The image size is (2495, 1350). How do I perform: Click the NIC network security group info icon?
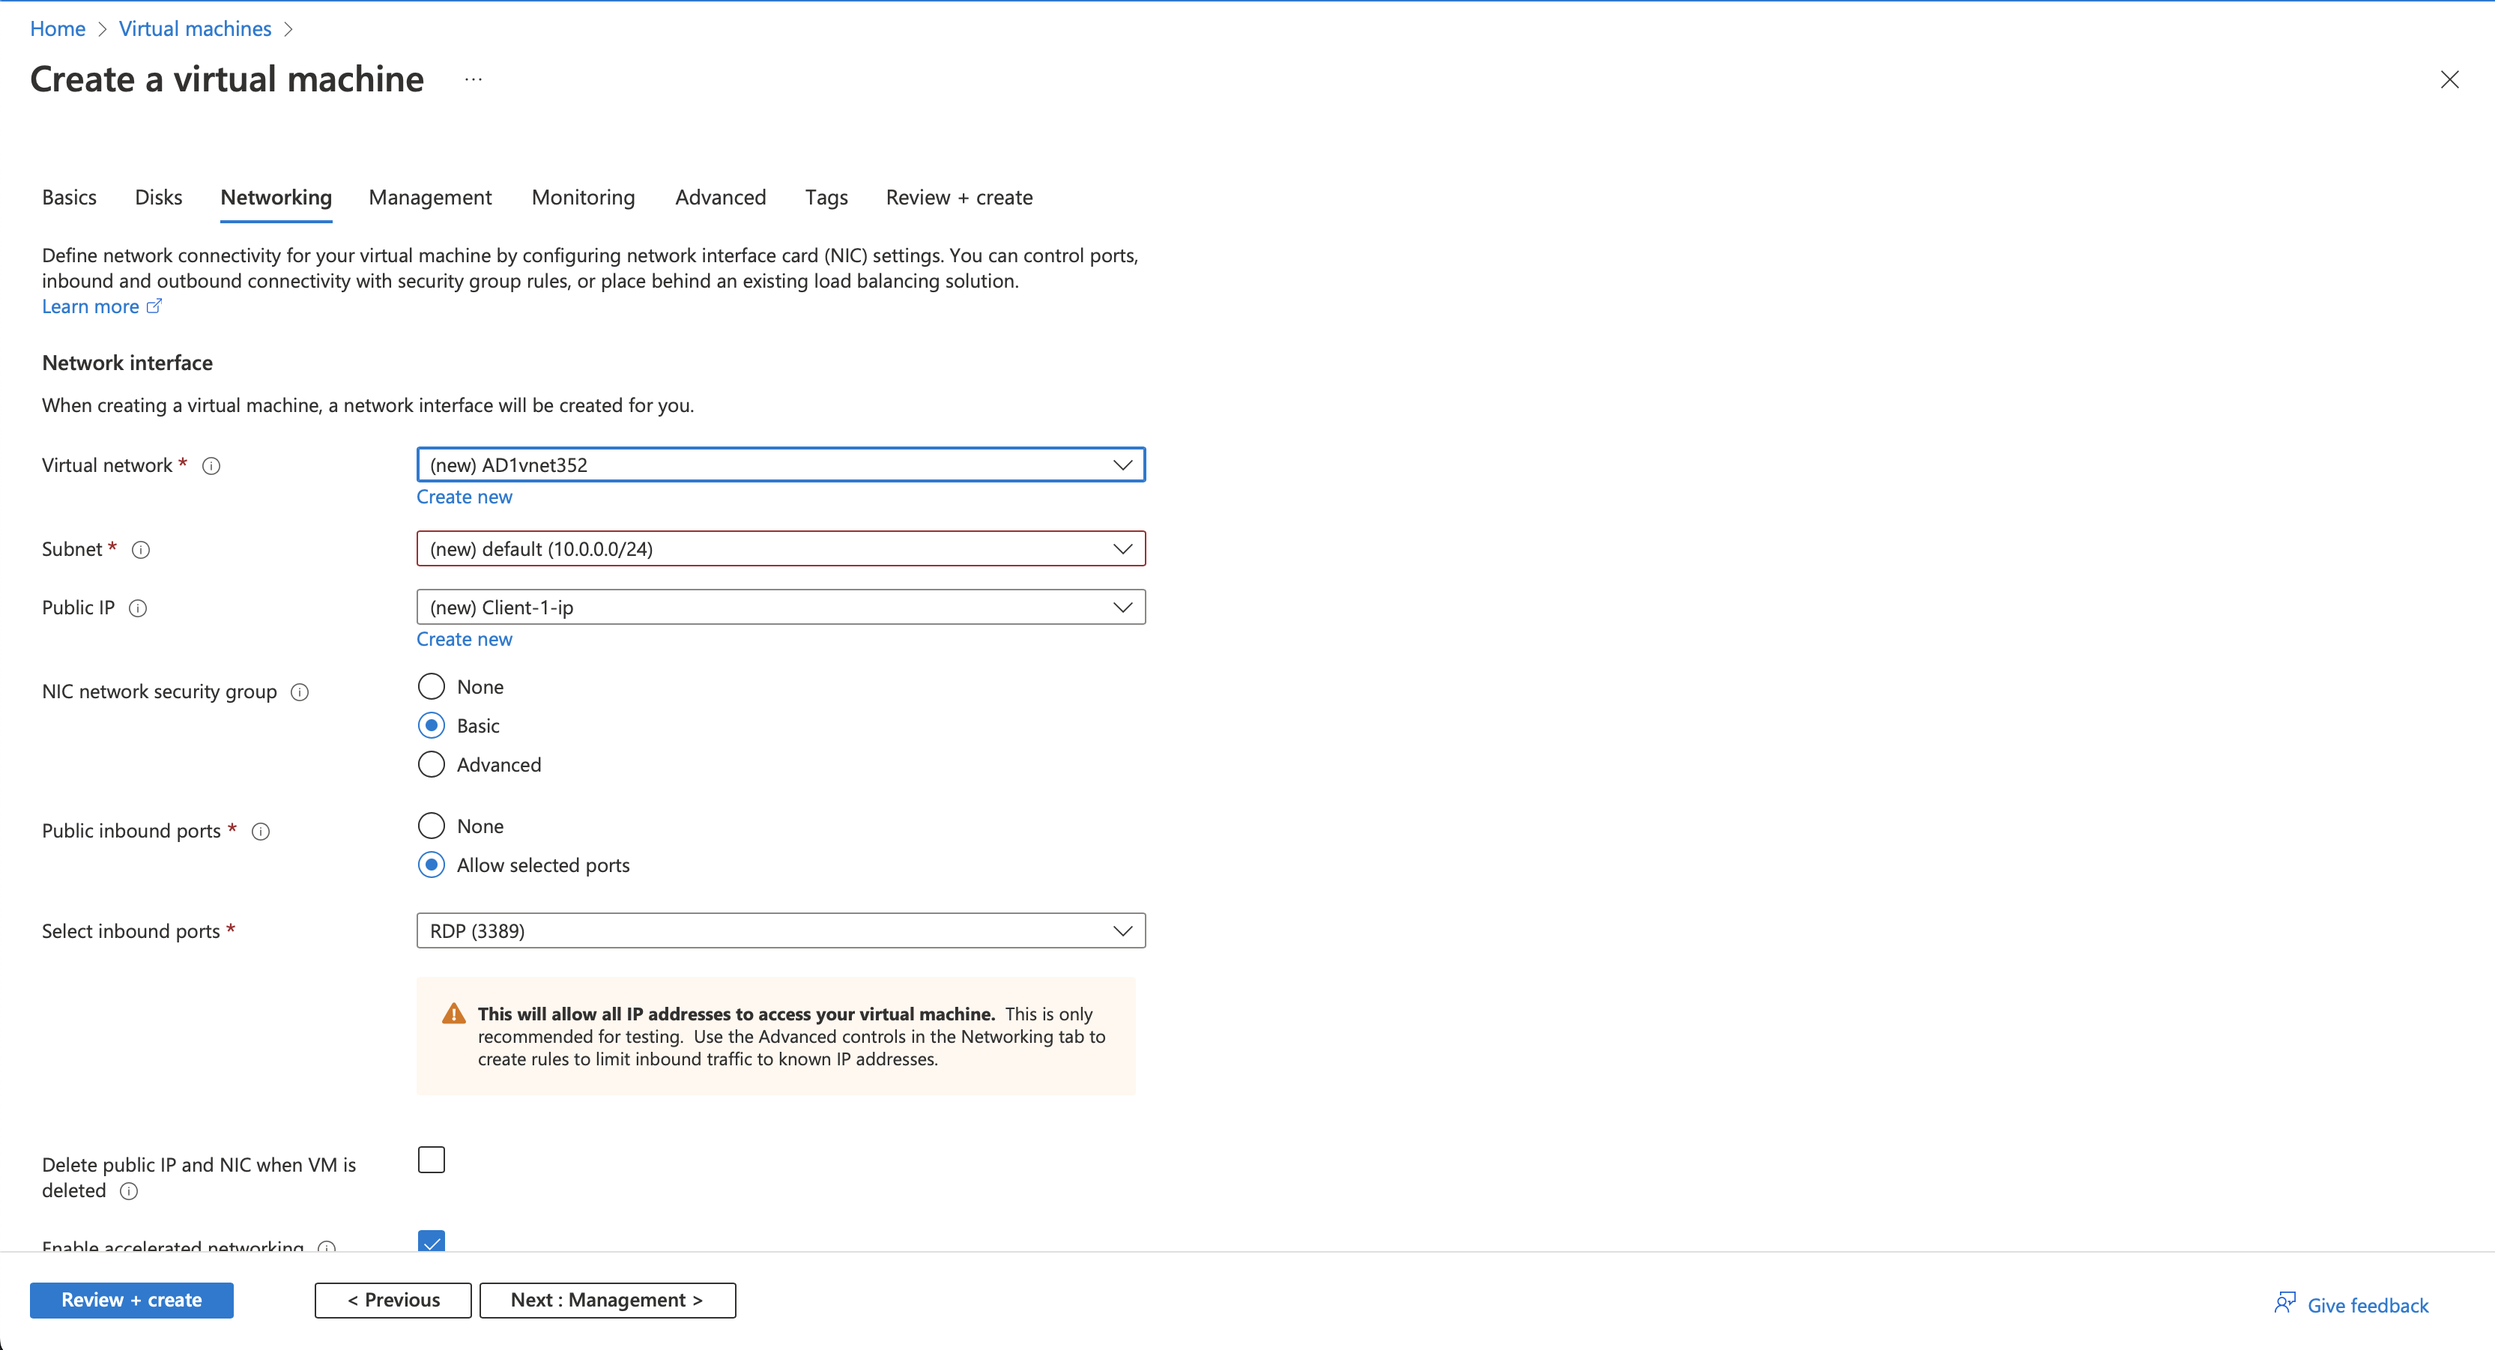pyautogui.click(x=300, y=692)
